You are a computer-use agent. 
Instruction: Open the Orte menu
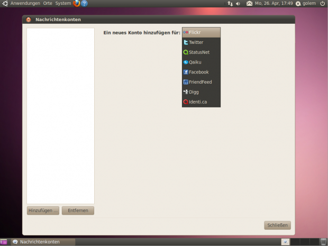pos(48,3)
